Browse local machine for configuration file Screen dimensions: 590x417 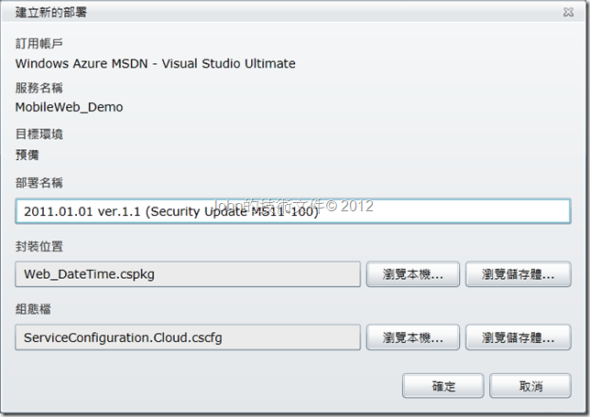pyautogui.click(x=413, y=337)
